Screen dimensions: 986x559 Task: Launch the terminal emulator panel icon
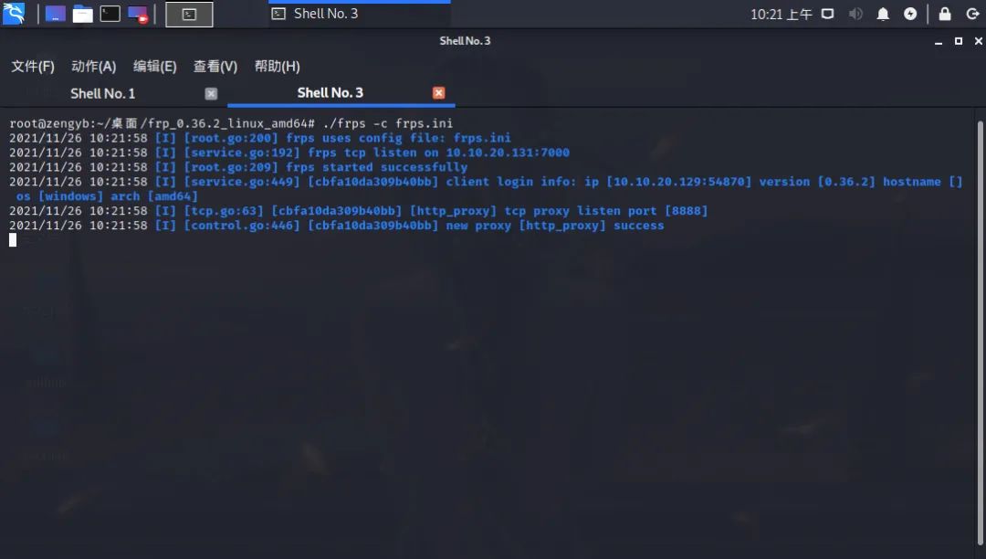[x=110, y=14]
